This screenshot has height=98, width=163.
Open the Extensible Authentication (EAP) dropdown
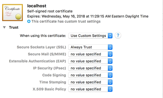[x=90, y=61]
